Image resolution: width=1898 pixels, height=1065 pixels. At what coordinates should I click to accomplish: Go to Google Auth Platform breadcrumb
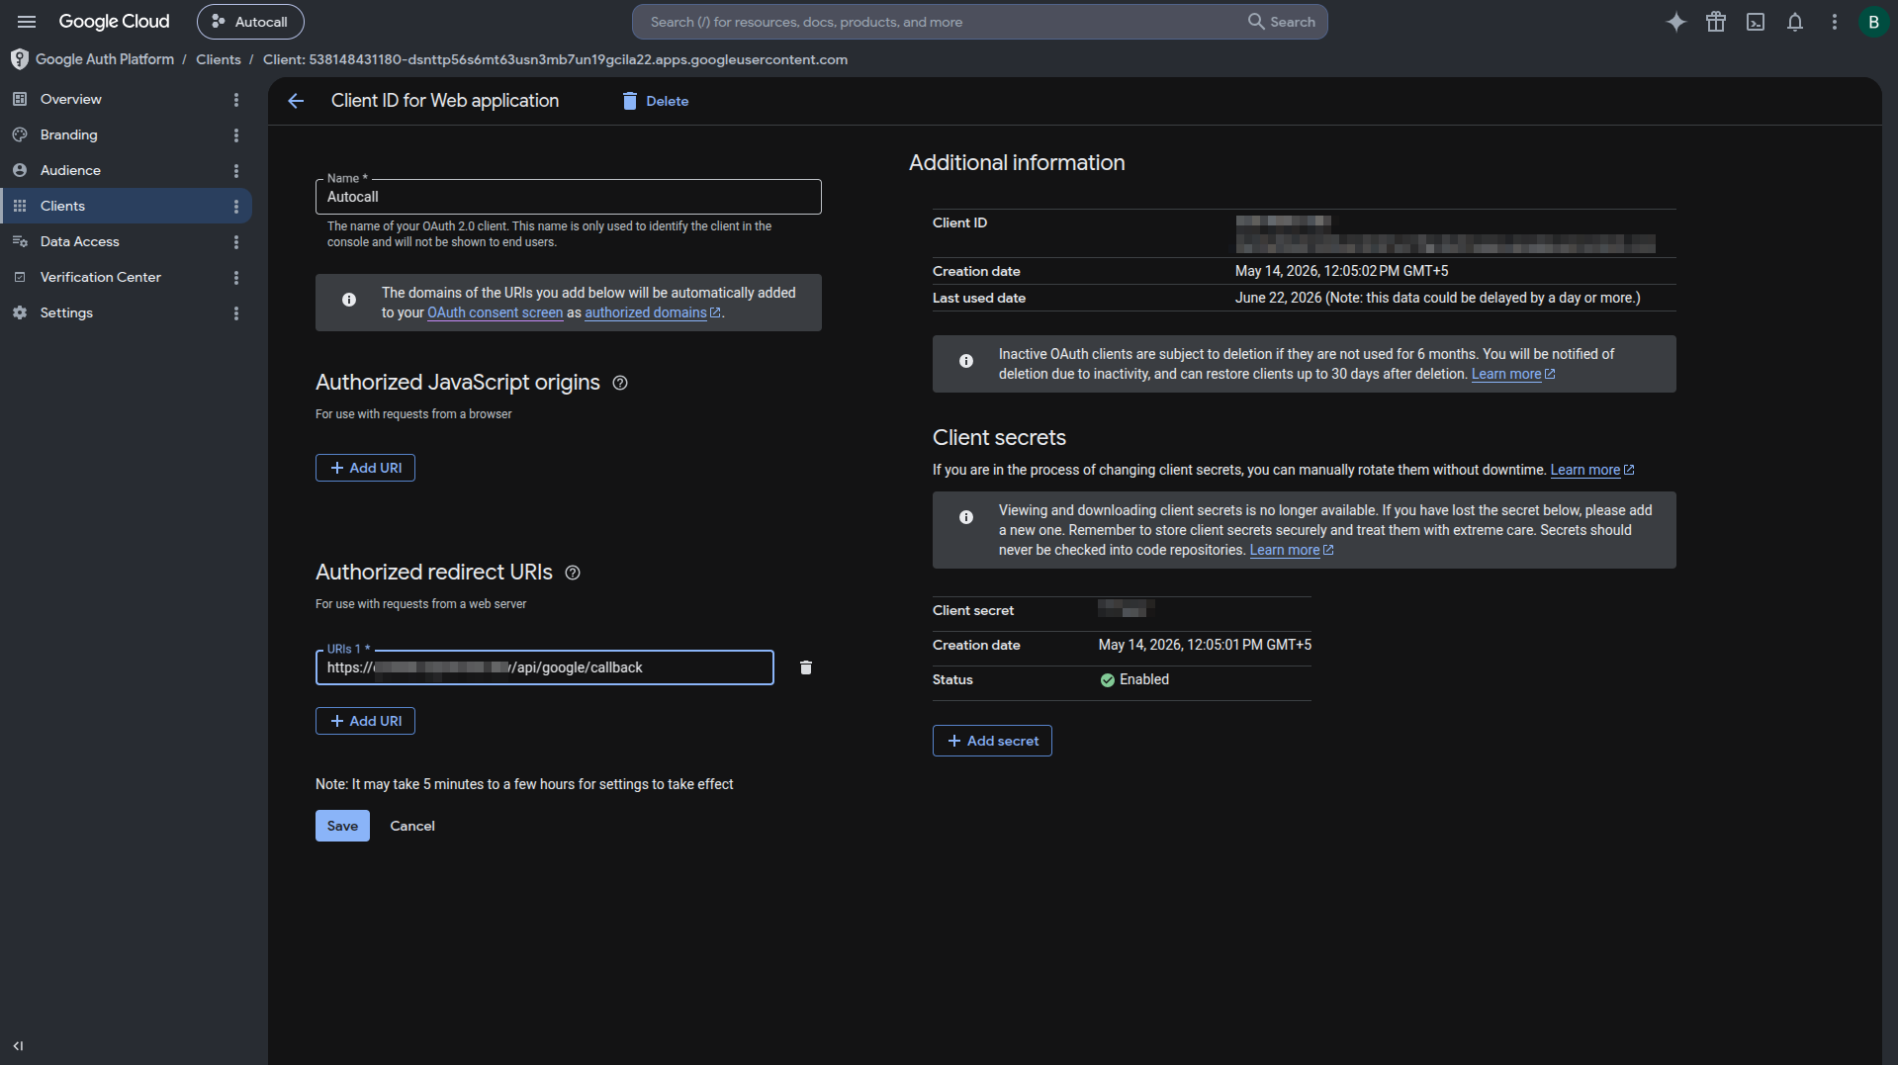click(105, 59)
